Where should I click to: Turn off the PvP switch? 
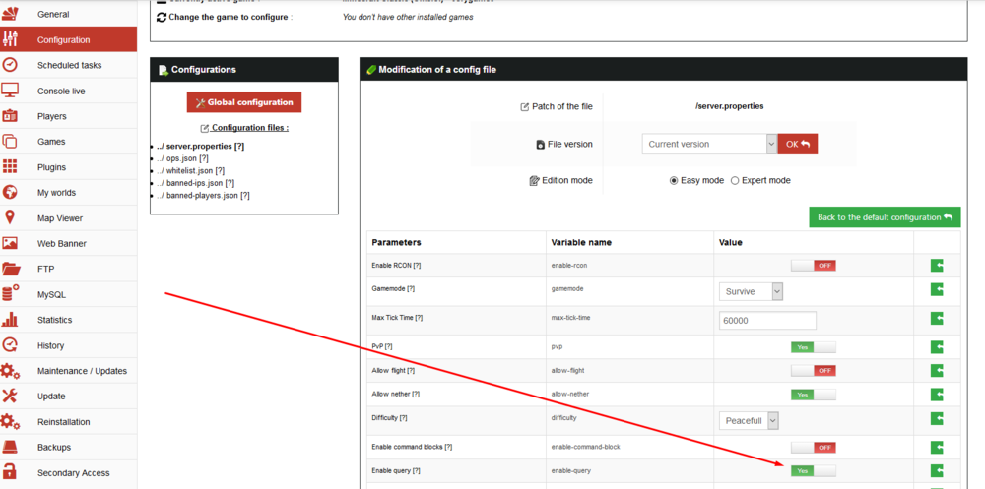813,347
